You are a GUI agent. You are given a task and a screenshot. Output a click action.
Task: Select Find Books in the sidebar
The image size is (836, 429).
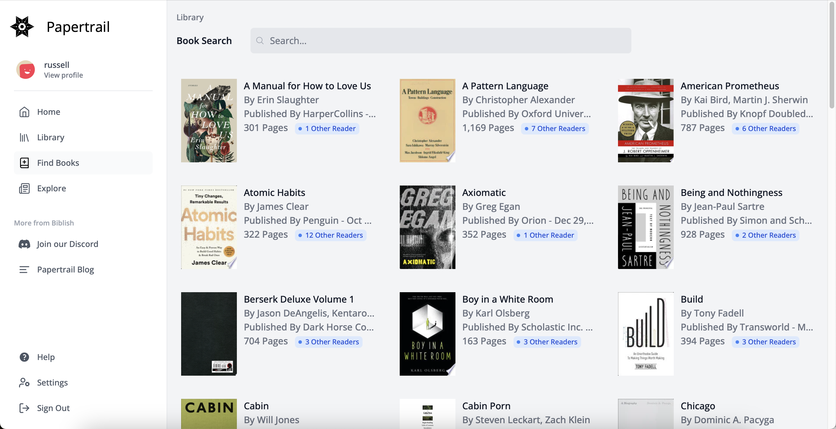click(83, 163)
